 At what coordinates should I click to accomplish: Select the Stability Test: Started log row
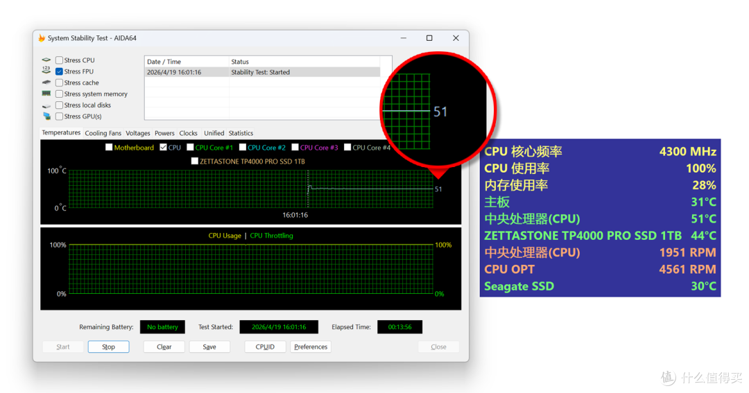(x=262, y=72)
